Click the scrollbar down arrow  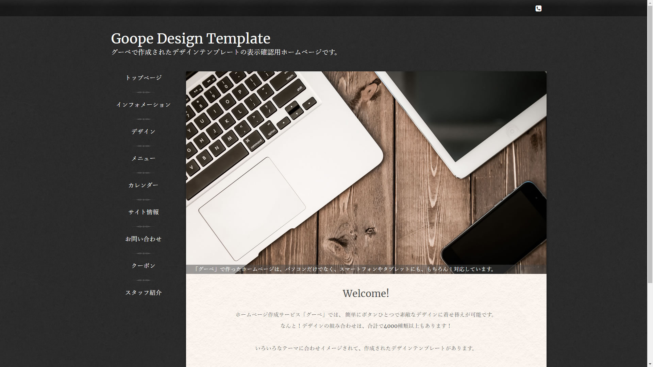[650, 364]
